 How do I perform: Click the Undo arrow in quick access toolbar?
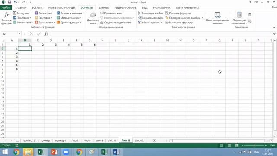16,2
